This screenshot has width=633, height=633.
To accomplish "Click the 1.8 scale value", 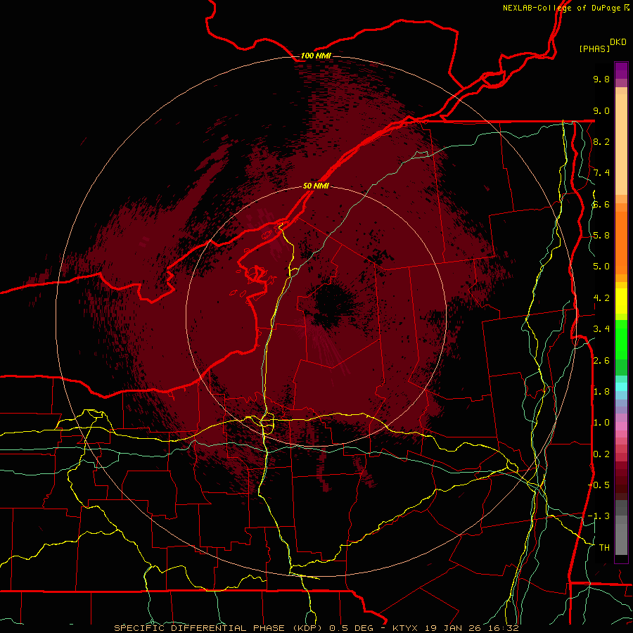I will (x=601, y=392).
